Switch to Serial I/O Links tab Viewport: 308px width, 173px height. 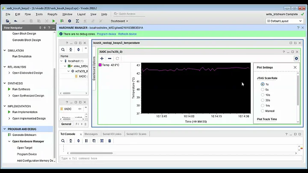112,134
